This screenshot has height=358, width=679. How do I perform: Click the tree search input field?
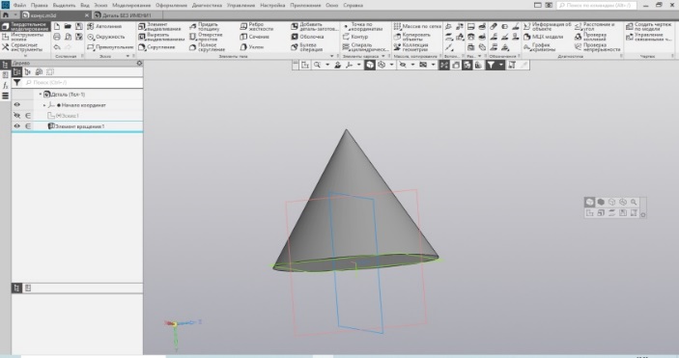click(83, 82)
